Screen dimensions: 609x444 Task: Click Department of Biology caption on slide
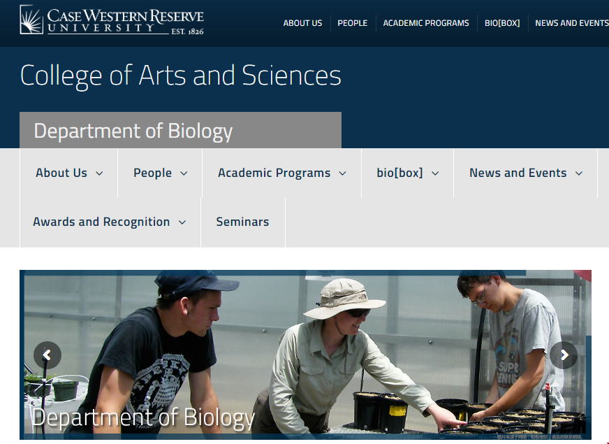tap(143, 417)
